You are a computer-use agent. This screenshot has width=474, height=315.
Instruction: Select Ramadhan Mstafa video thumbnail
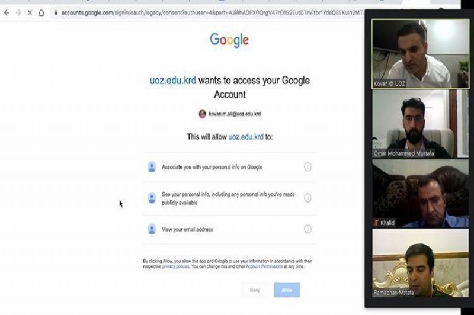click(x=420, y=263)
